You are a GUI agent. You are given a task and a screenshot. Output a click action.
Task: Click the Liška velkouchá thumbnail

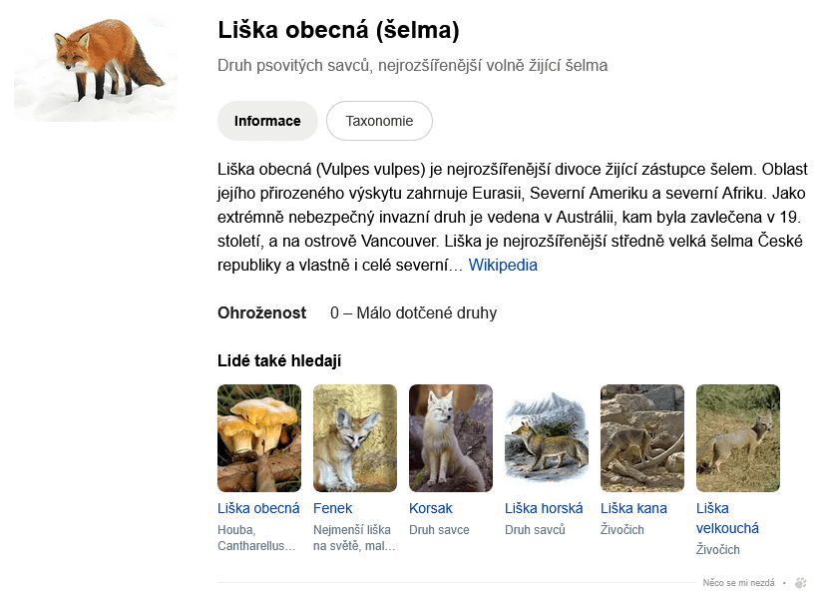(738, 438)
